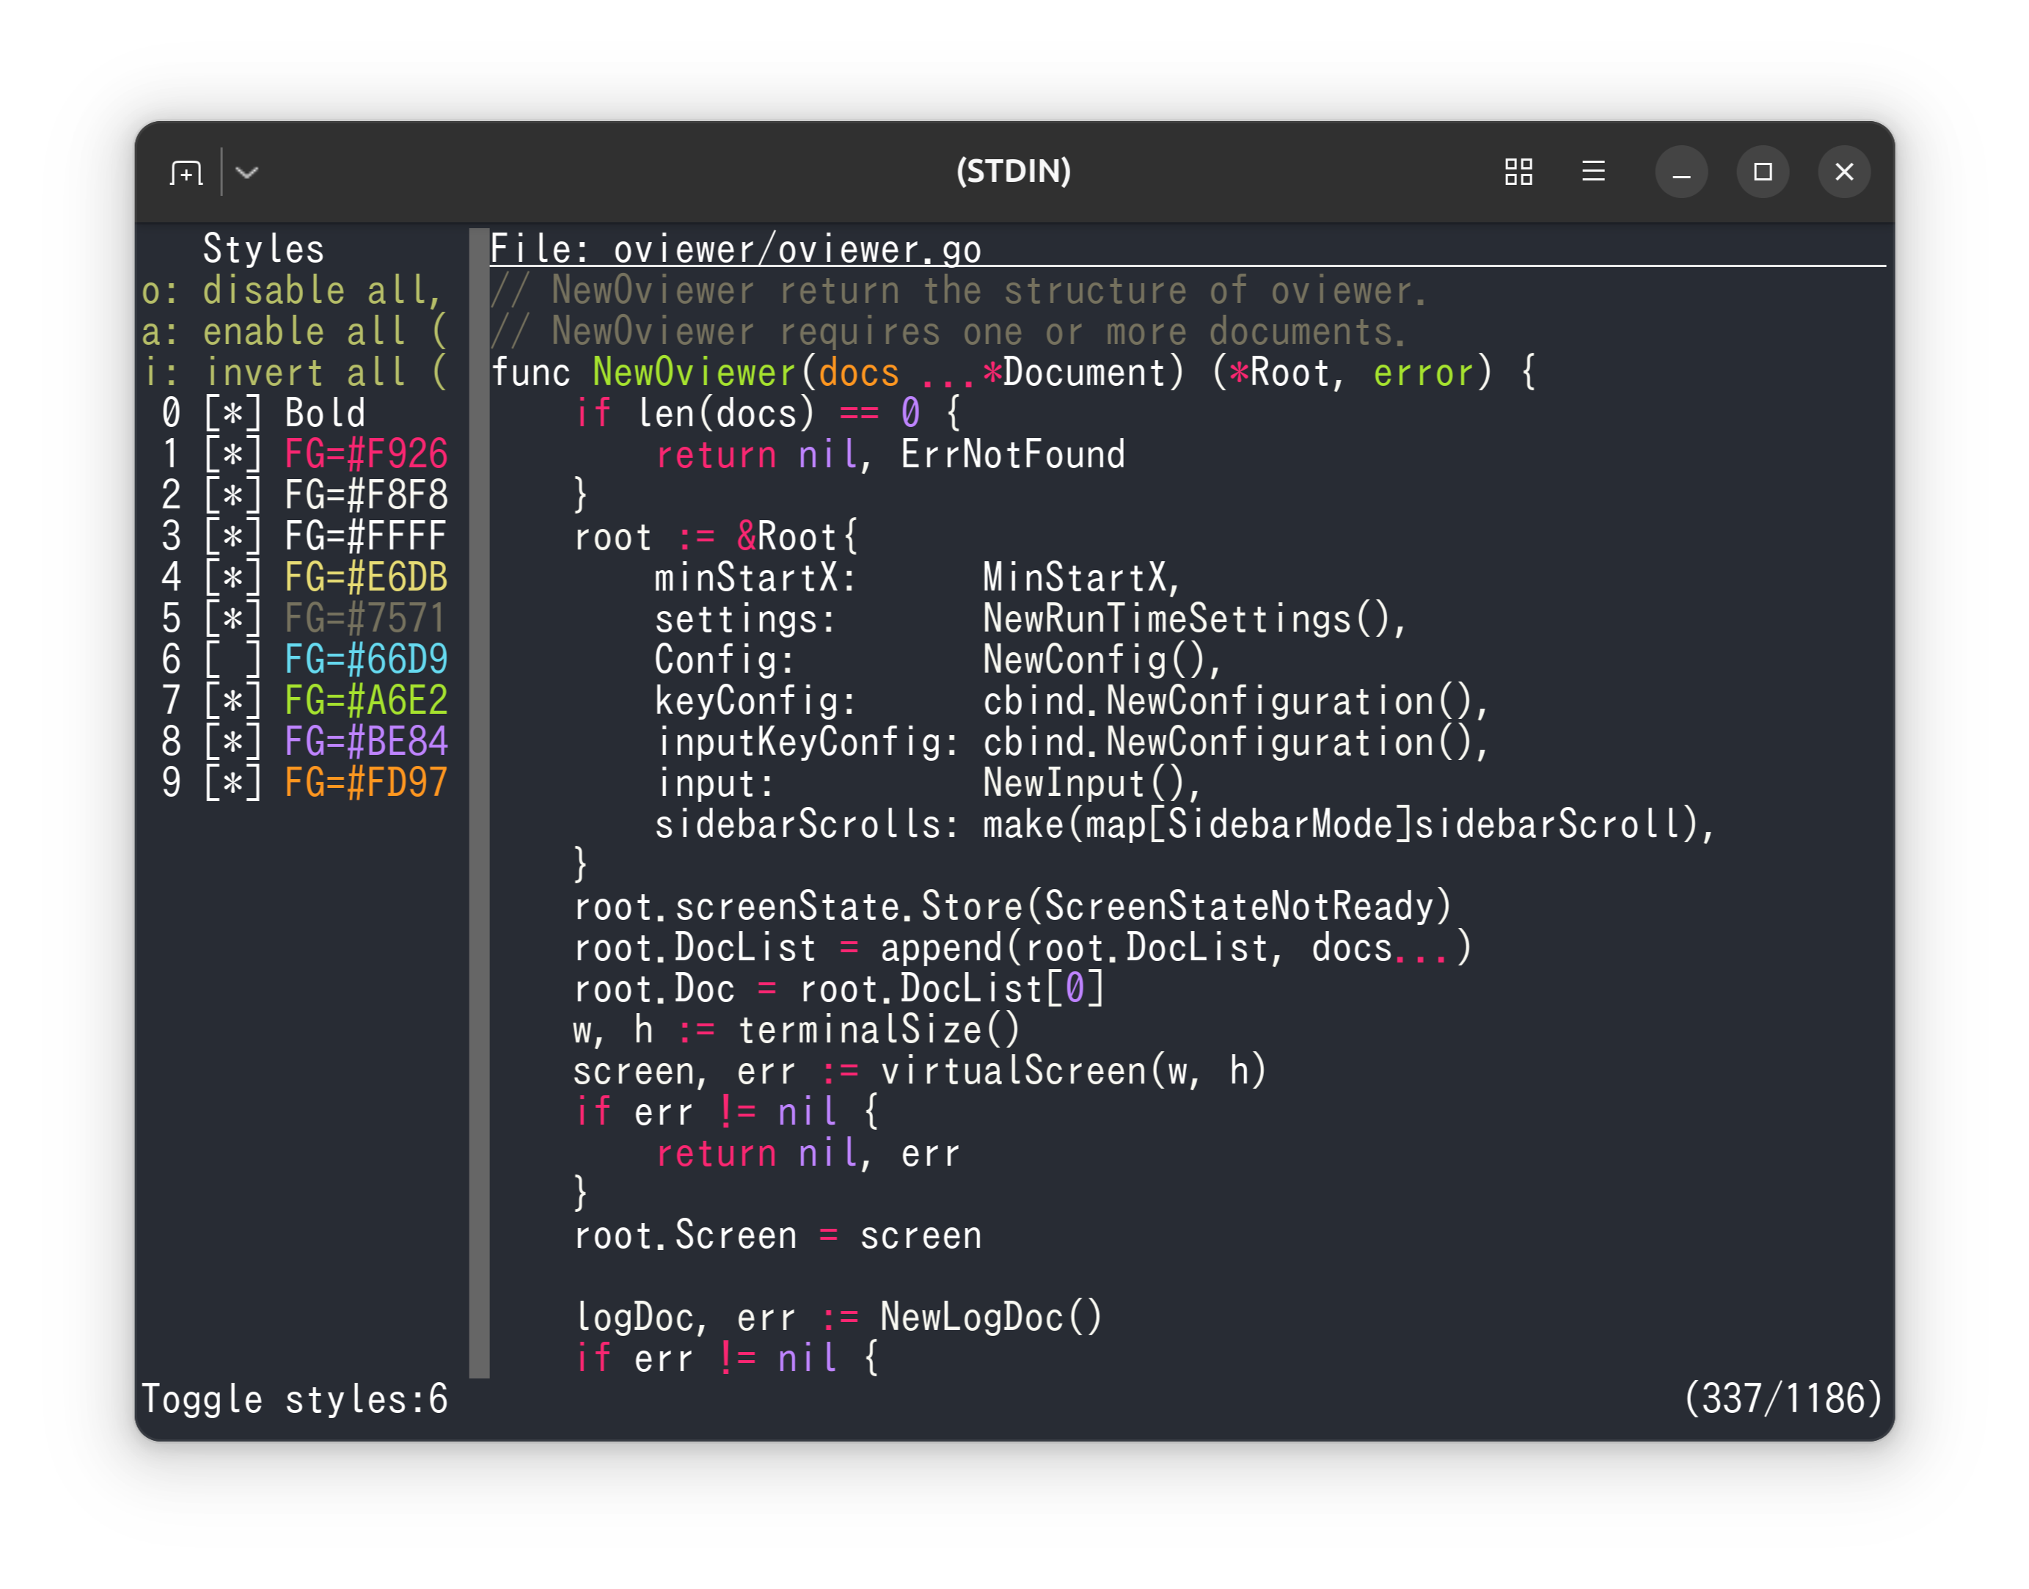Click the sidebar vertical scrollbar
Screen dimensions: 2029x1589
tap(479, 803)
